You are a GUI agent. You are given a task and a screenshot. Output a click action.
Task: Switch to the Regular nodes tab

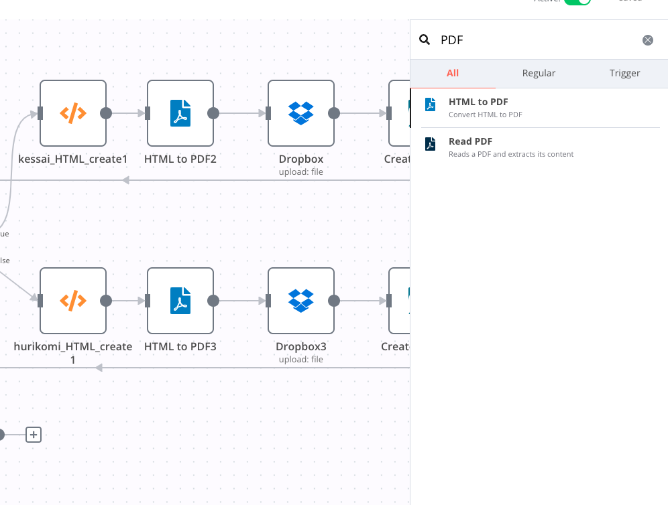(539, 73)
